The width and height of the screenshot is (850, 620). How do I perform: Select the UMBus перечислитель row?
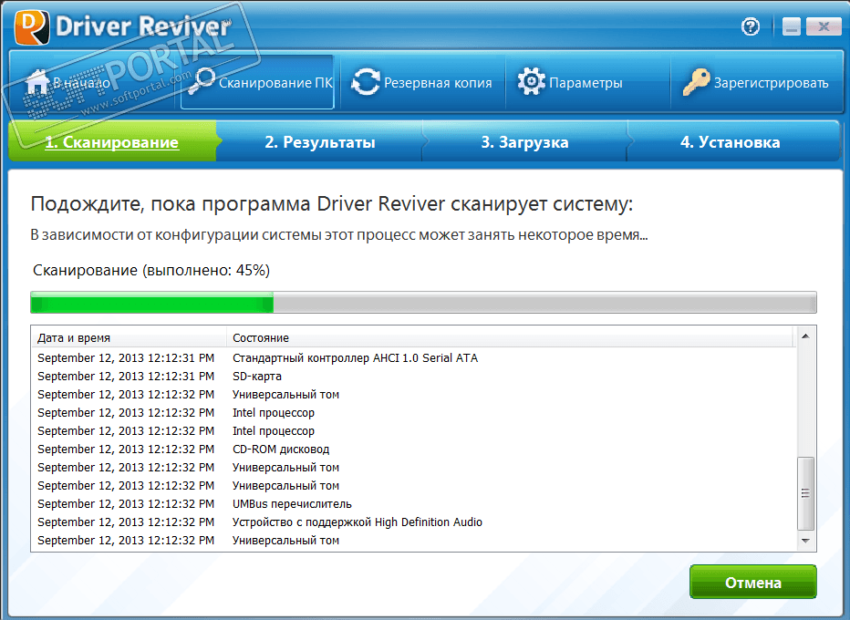tap(414, 503)
